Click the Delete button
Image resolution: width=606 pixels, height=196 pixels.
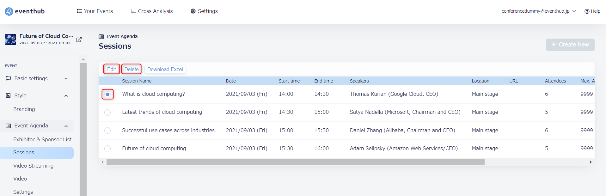(x=132, y=69)
